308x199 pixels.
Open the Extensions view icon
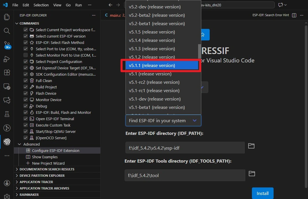point(7,72)
